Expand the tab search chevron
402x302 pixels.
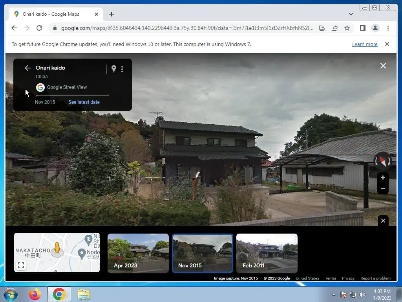coord(351,14)
